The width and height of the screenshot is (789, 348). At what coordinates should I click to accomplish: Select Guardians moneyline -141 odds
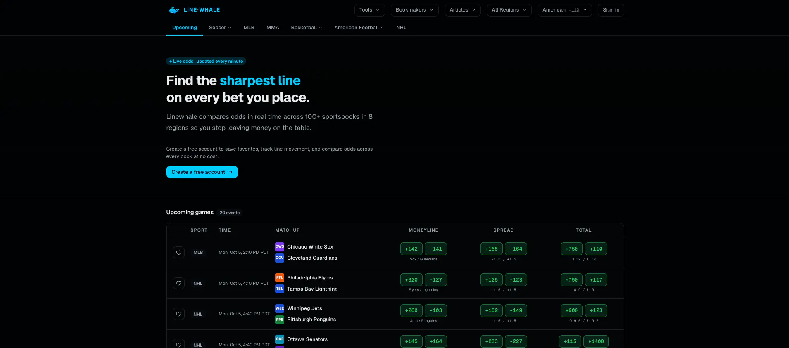pyautogui.click(x=436, y=249)
